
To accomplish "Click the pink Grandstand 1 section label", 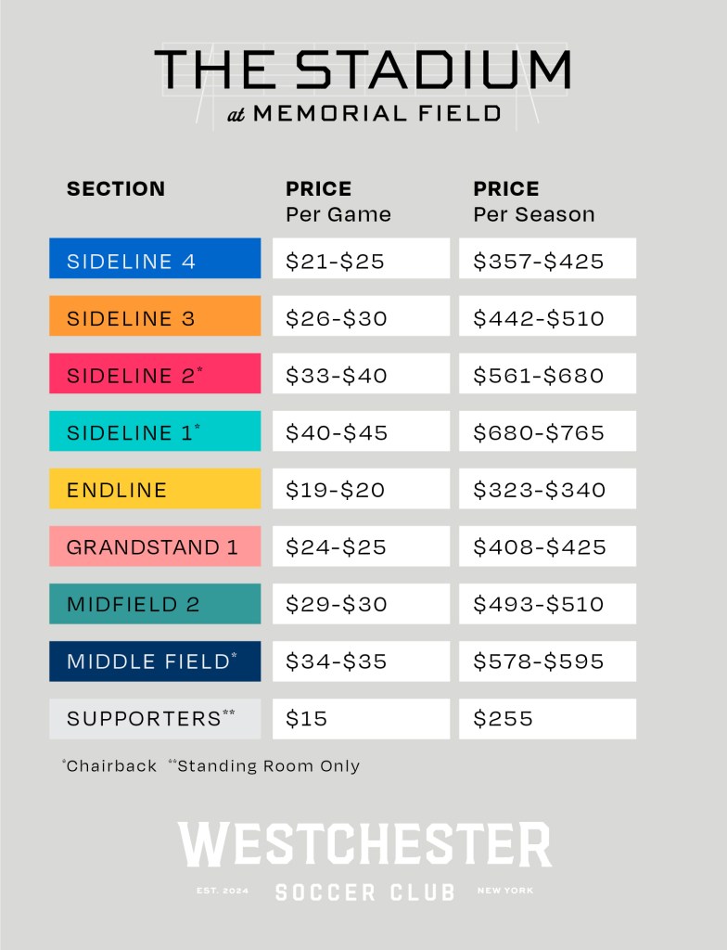I will pos(155,546).
